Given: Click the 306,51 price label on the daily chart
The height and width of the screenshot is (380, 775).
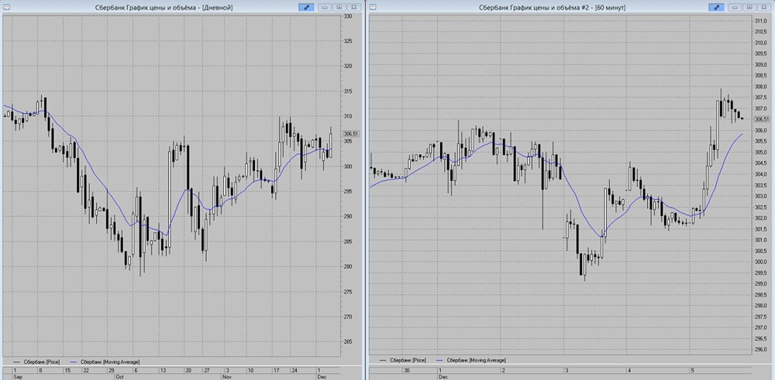Looking at the screenshot, I should pyautogui.click(x=350, y=134).
